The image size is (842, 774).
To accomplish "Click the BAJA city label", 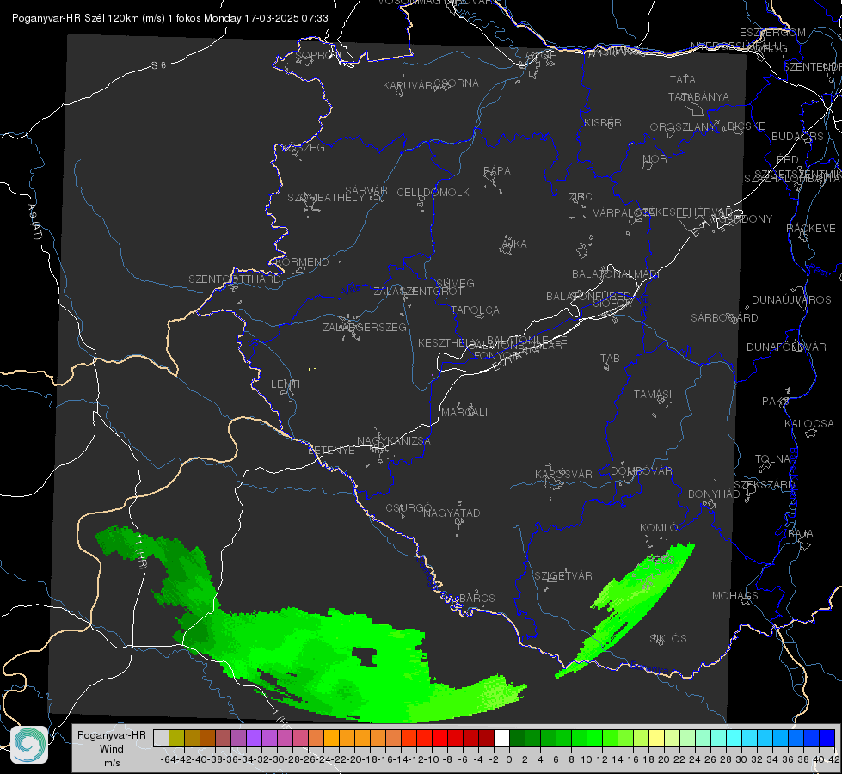I will pyautogui.click(x=801, y=534).
